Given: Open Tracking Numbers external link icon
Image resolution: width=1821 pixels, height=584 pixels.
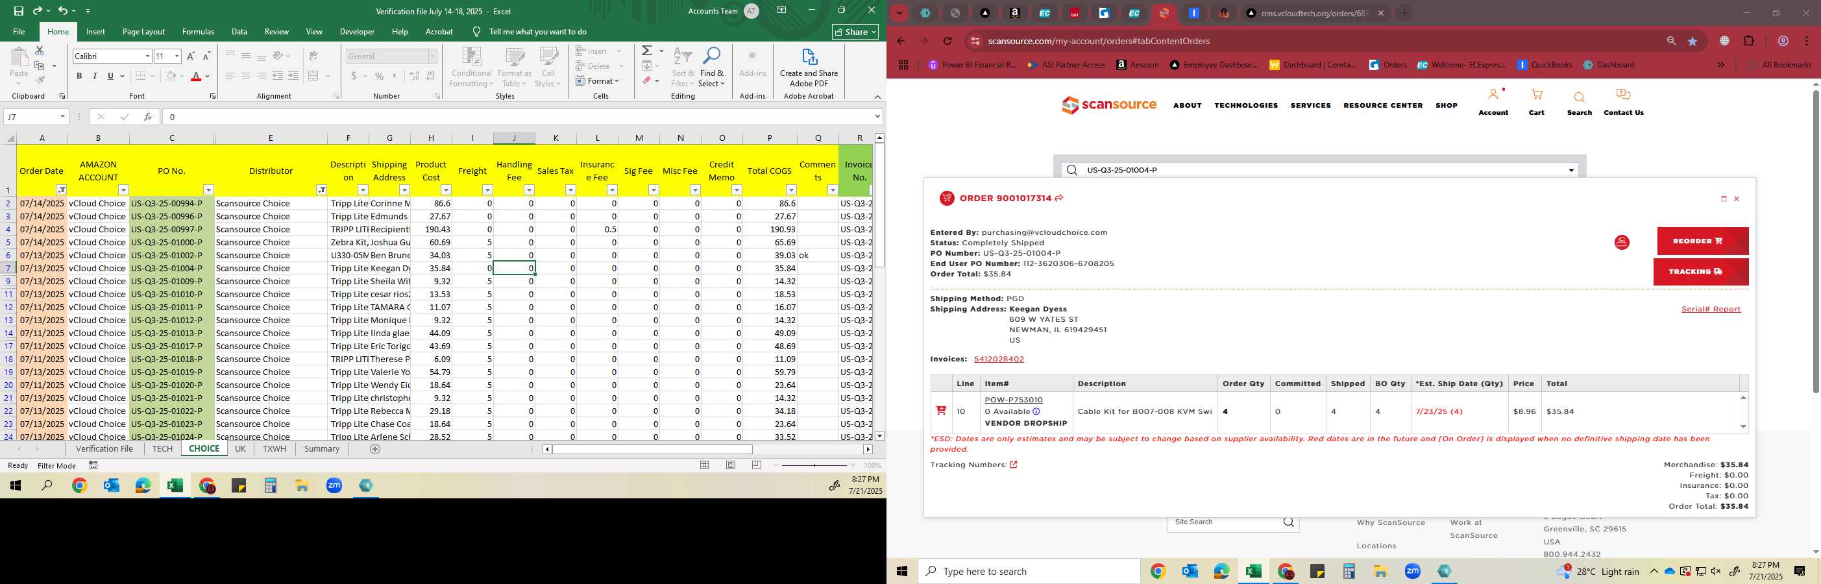Looking at the screenshot, I should tap(1013, 465).
